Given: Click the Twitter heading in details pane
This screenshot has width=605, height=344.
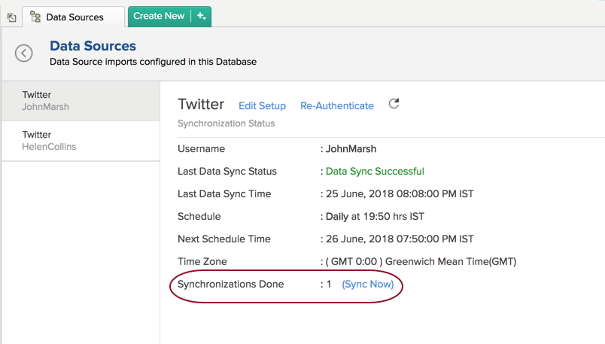Looking at the screenshot, I should tap(201, 104).
